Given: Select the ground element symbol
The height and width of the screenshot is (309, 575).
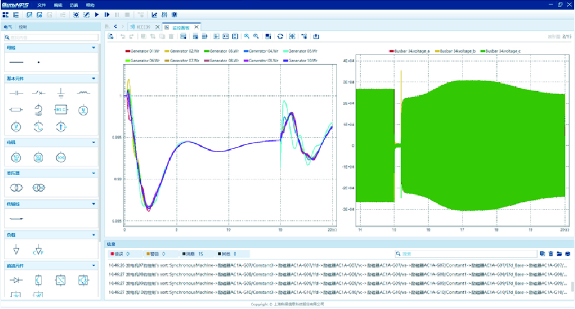Looking at the screenshot, I should pyautogui.click(x=61, y=93).
